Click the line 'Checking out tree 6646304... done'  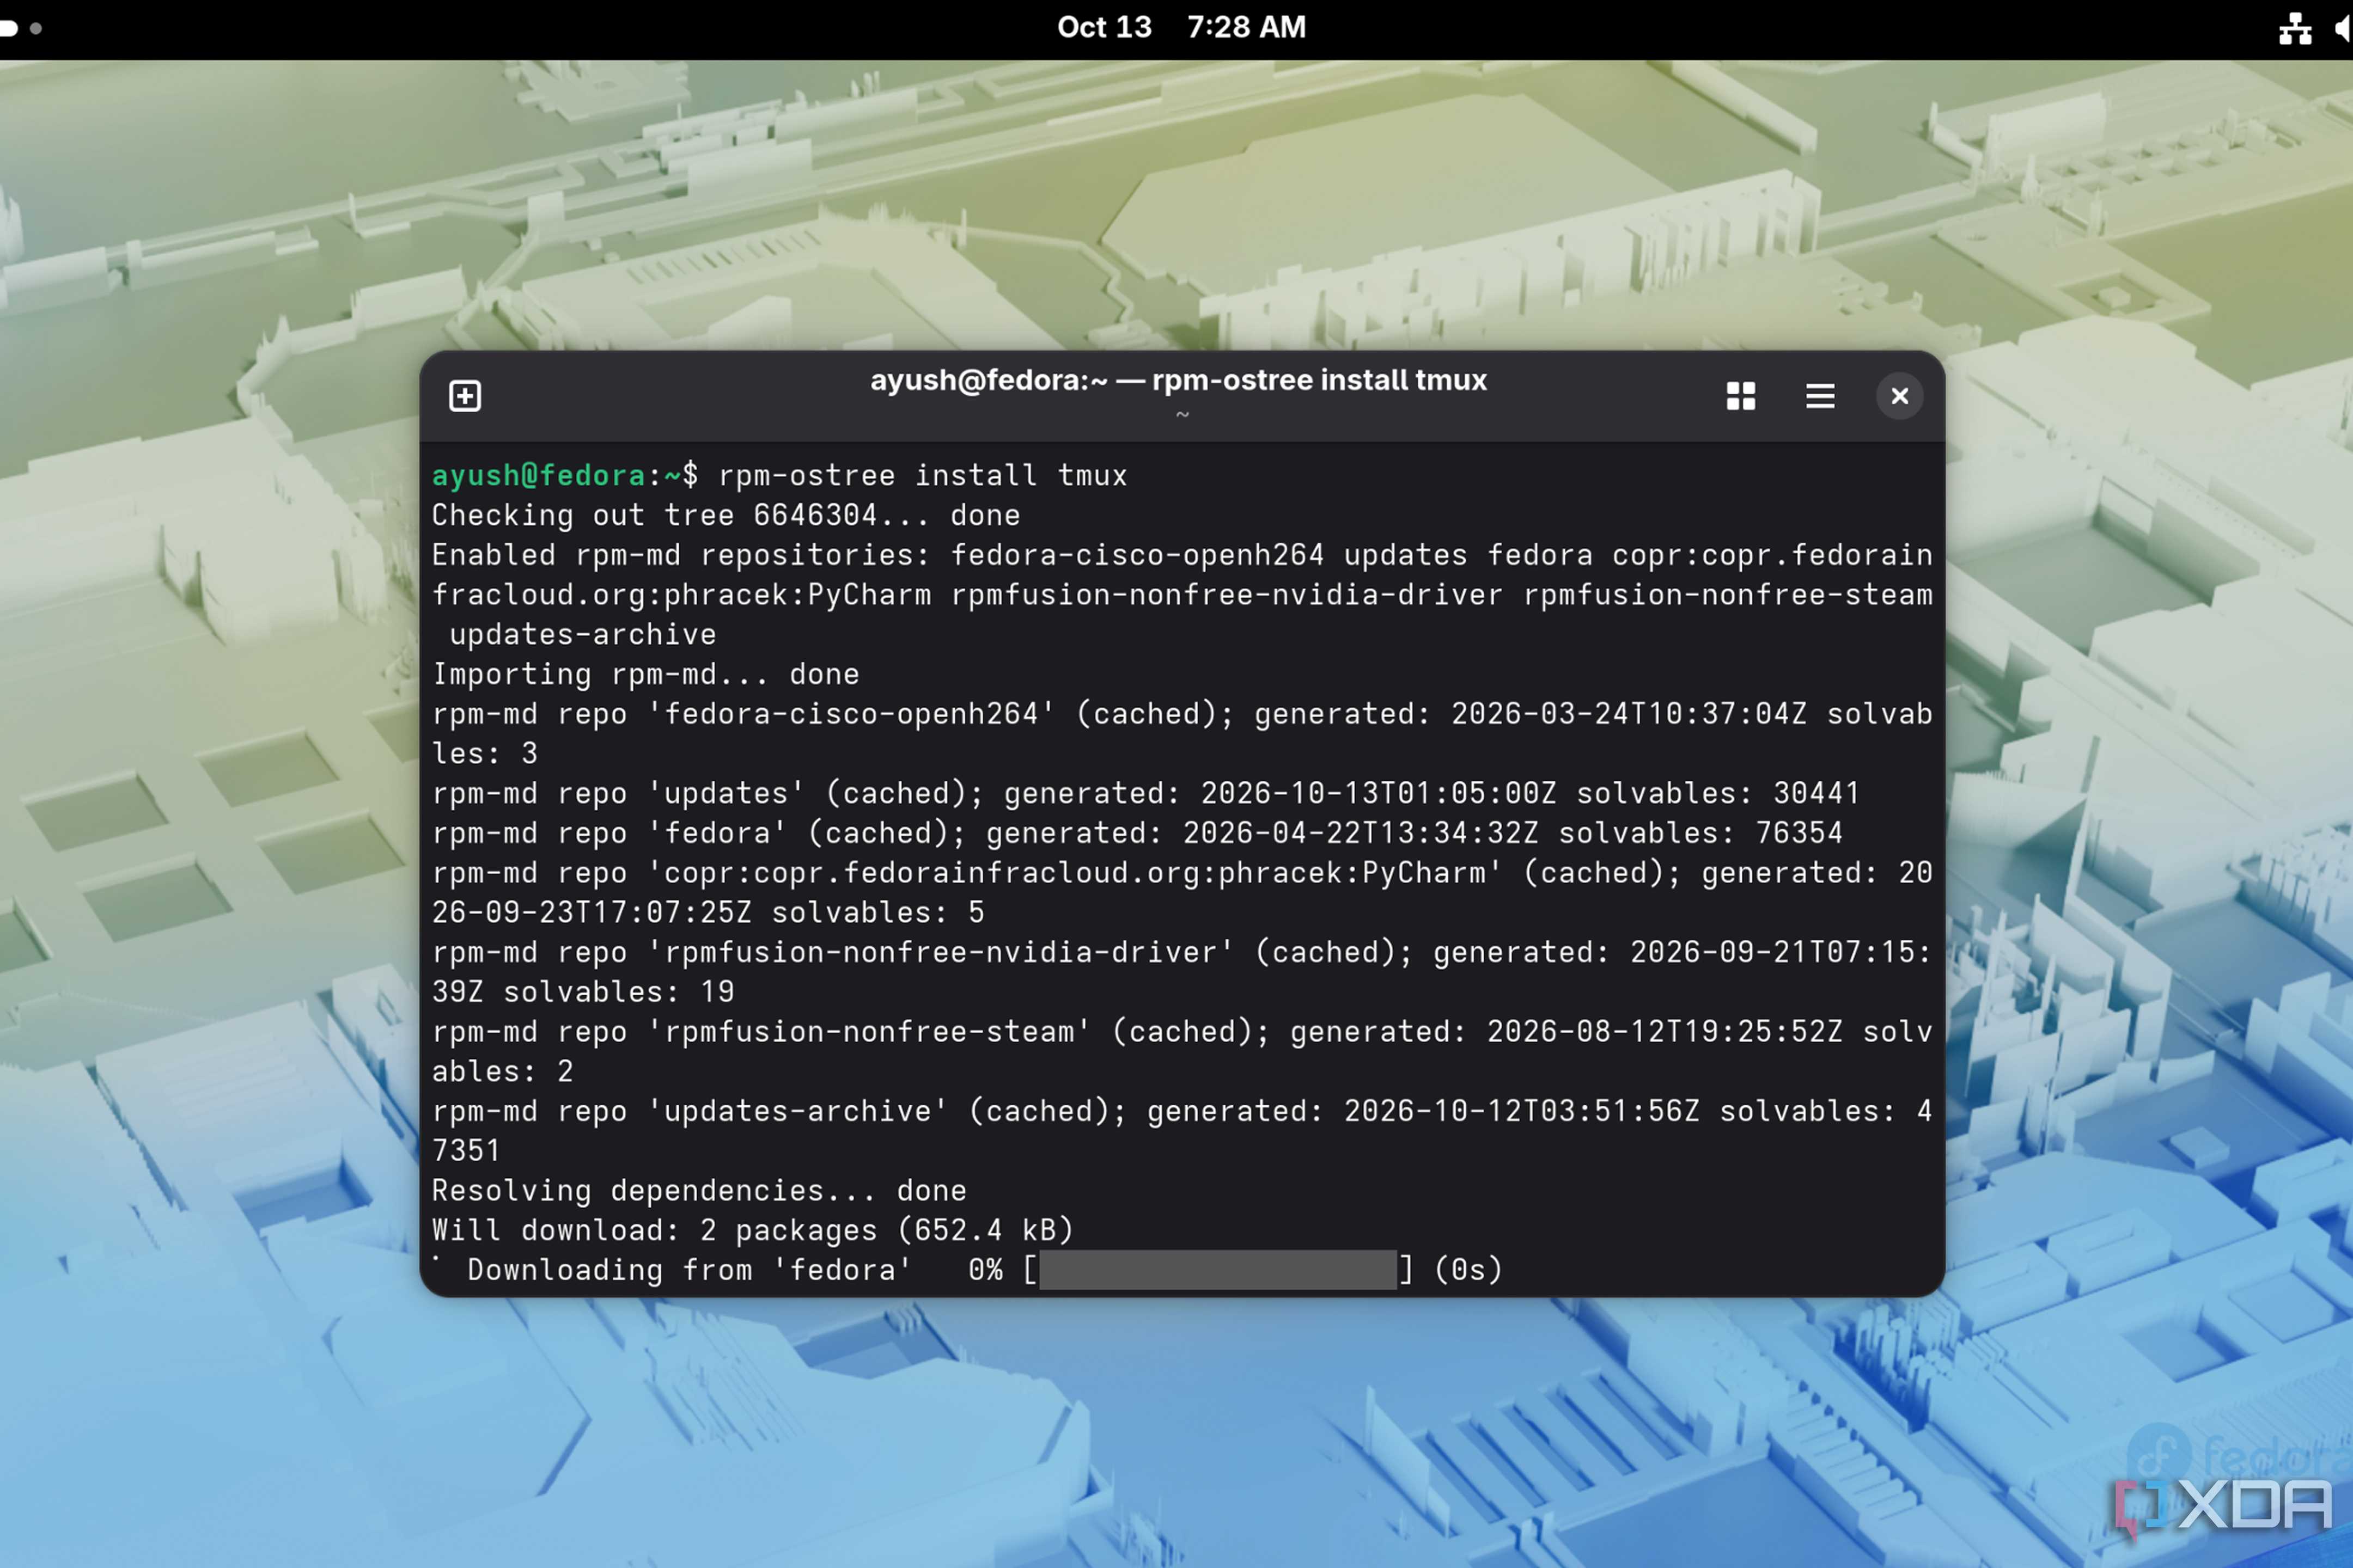click(x=726, y=515)
